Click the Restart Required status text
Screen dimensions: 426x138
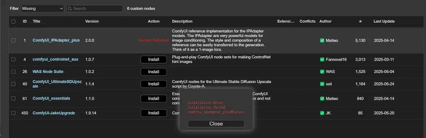(154, 40)
